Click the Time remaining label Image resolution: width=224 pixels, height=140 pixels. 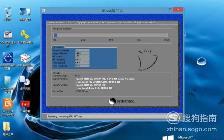[x=60, y=66]
